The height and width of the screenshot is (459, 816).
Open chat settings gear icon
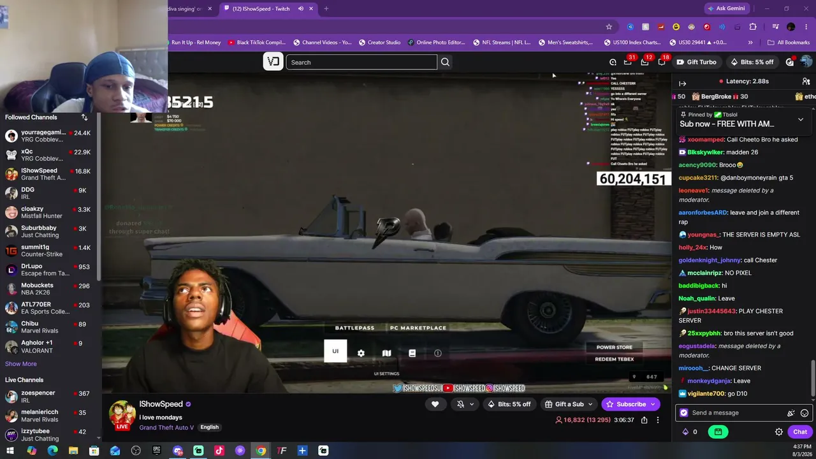(778, 432)
